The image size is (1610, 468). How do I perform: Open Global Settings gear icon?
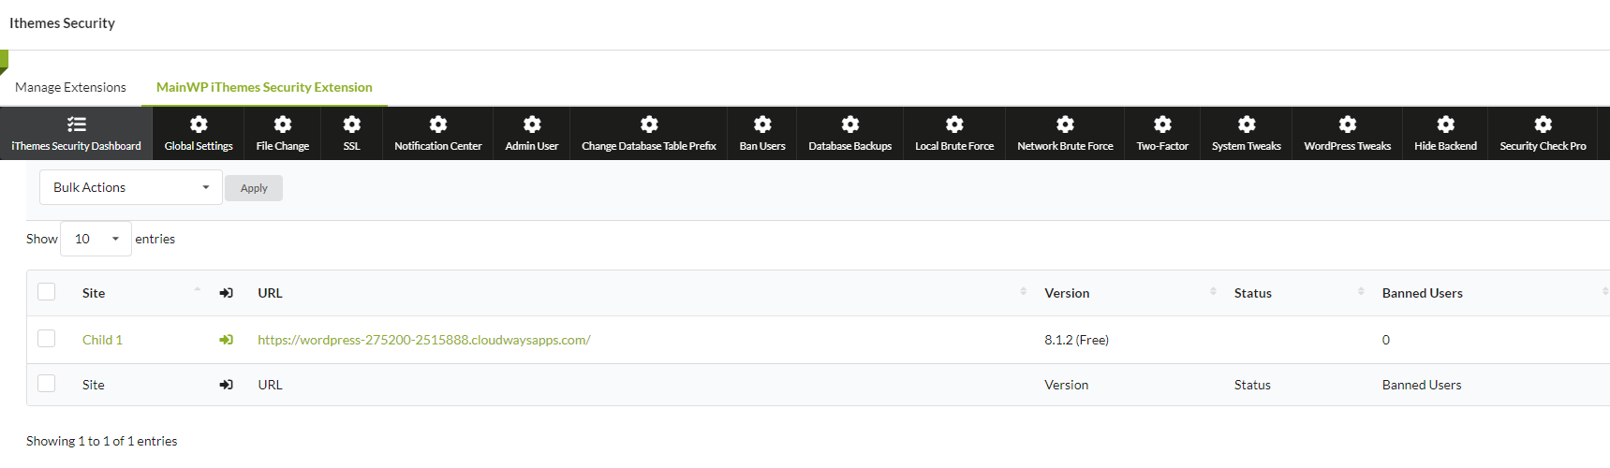pos(199,124)
